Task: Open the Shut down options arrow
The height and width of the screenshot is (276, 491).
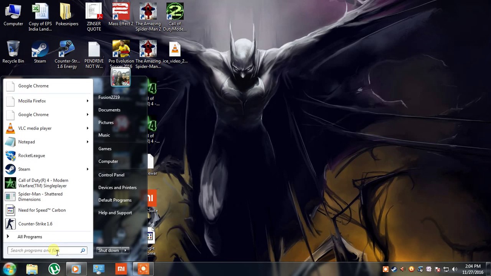Action: click(x=125, y=250)
